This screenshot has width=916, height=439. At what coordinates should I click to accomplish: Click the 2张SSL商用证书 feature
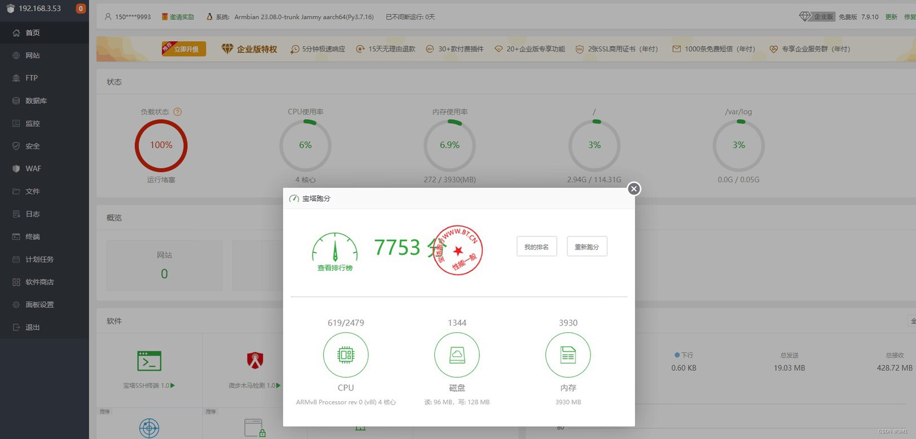616,49
